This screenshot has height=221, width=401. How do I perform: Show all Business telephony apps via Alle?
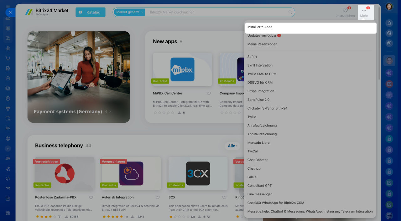pos(232,146)
